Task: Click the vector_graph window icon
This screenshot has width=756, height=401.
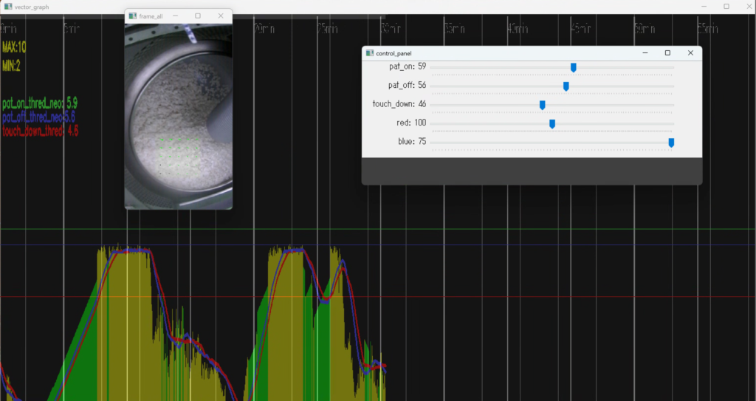Action: tap(7, 6)
